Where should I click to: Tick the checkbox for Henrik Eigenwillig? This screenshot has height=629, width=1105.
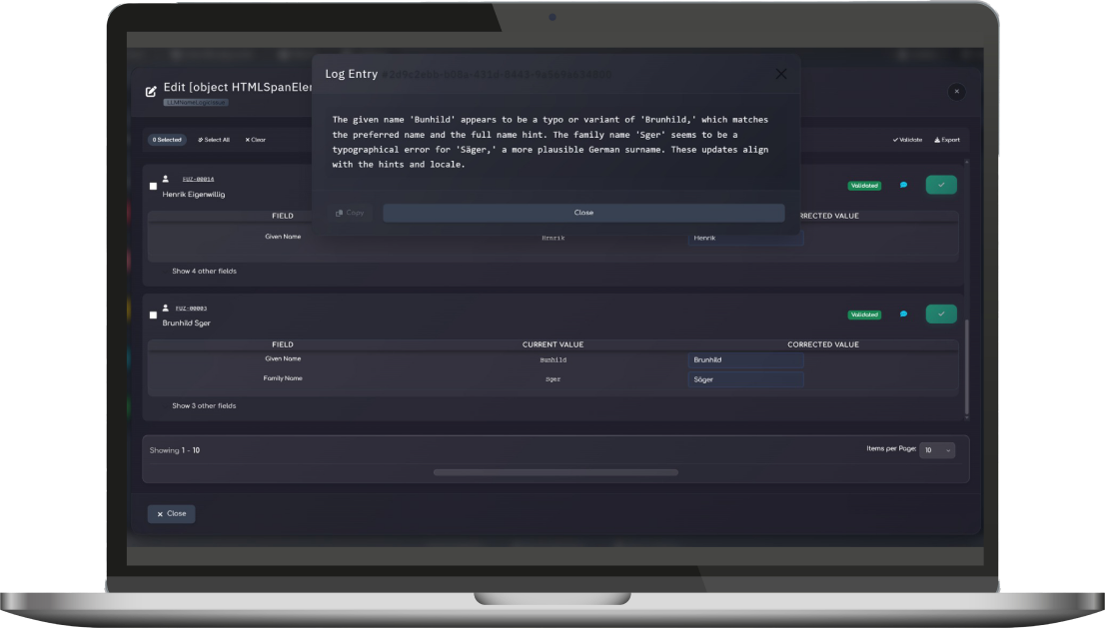click(153, 187)
